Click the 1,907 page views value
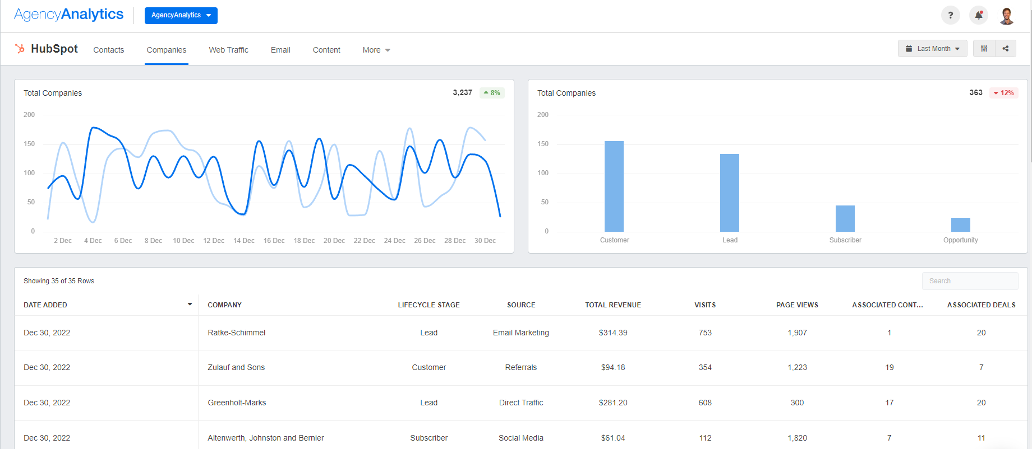Screen dimensions: 1032x449 (797, 333)
